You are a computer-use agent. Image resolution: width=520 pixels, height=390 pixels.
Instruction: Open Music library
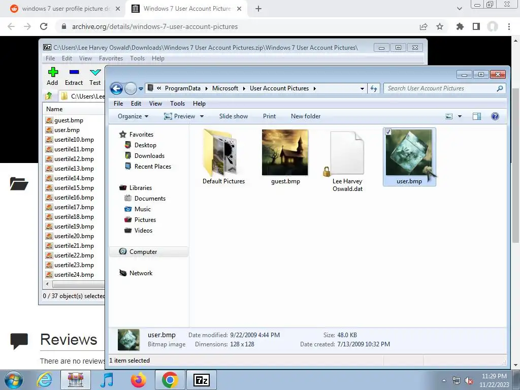tap(143, 209)
